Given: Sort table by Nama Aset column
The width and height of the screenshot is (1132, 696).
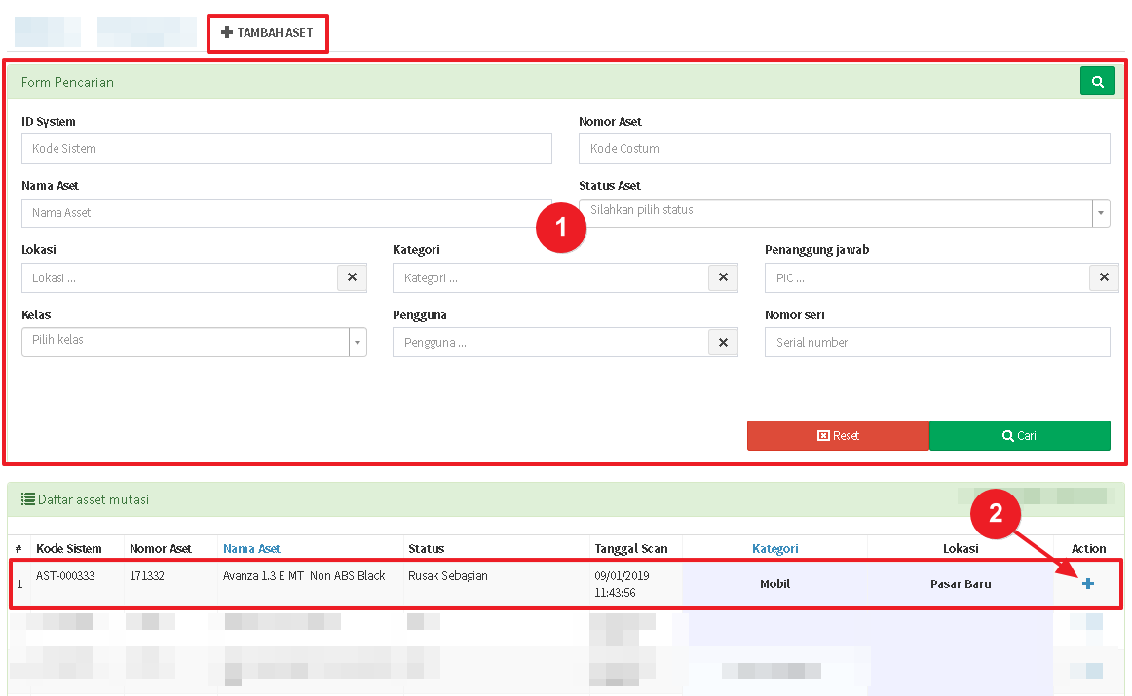Looking at the screenshot, I should coord(251,549).
